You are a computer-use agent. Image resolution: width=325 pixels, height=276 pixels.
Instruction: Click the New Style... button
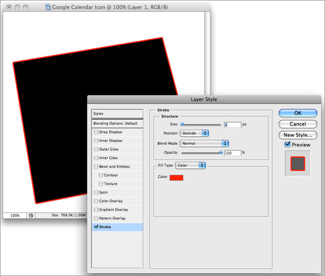pyautogui.click(x=298, y=135)
